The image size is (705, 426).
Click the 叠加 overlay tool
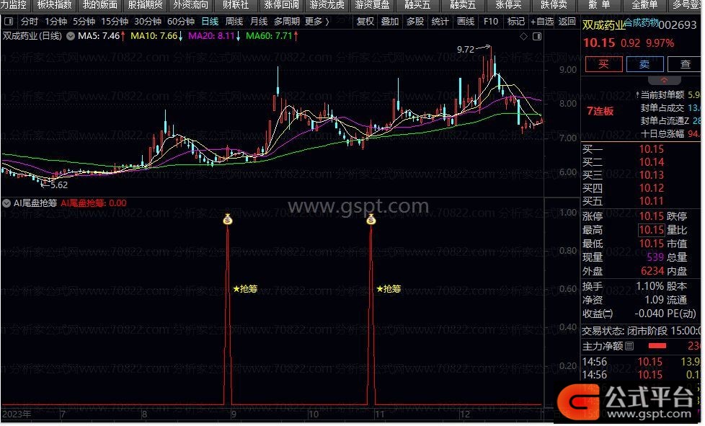[390, 22]
